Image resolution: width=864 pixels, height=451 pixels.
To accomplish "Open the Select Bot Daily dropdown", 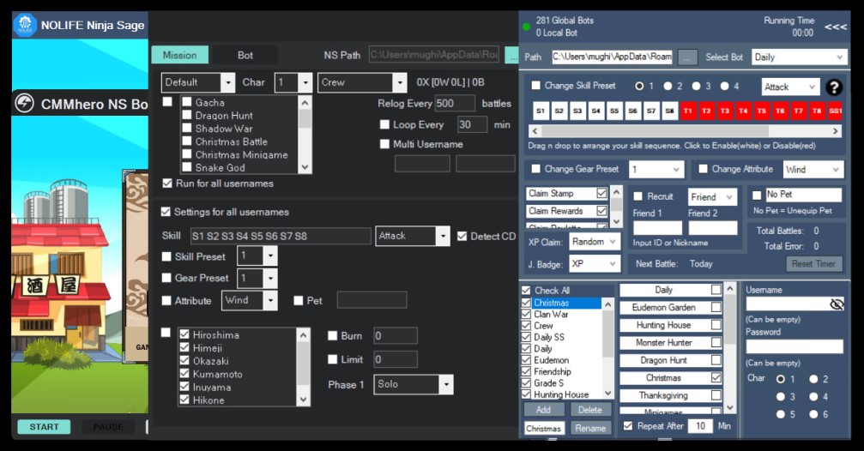I will tap(800, 57).
